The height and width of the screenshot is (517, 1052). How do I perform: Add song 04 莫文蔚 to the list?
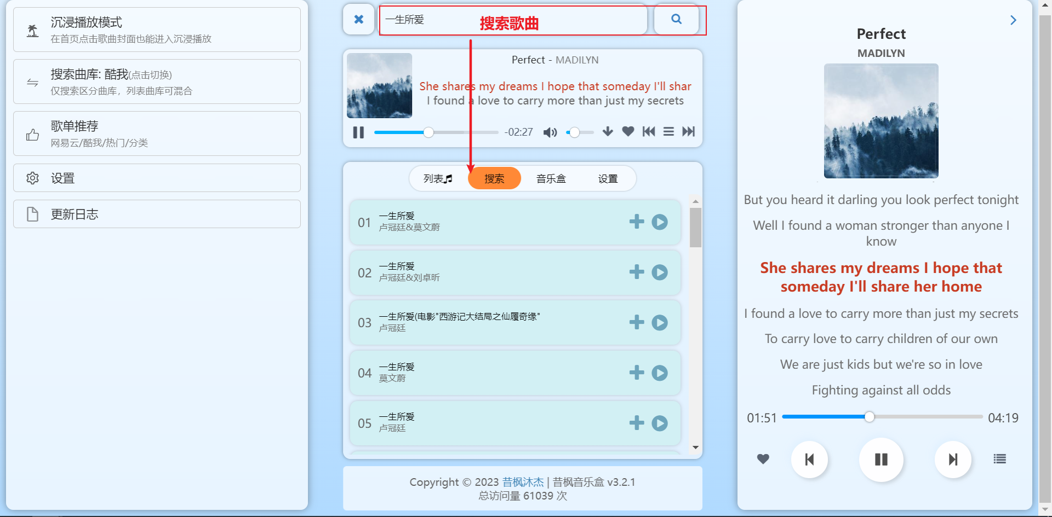tap(637, 373)
